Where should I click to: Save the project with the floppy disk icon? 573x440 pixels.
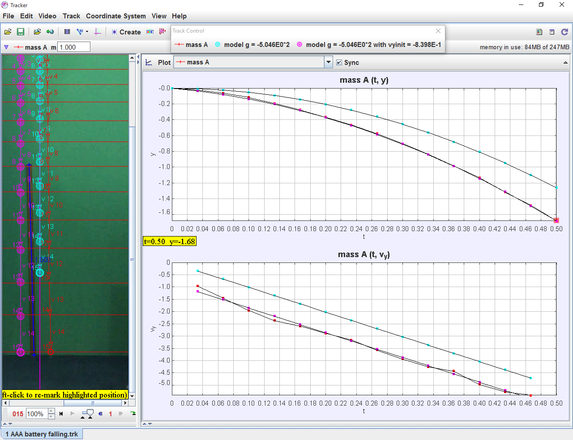[x=20, y=32]
